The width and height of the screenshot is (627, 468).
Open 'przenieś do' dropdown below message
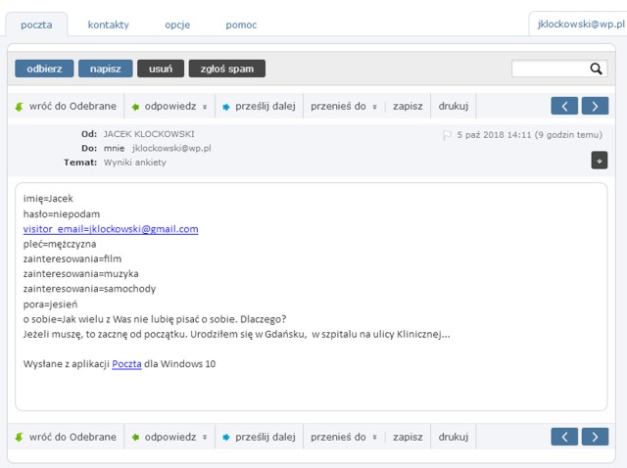[346, 437]
